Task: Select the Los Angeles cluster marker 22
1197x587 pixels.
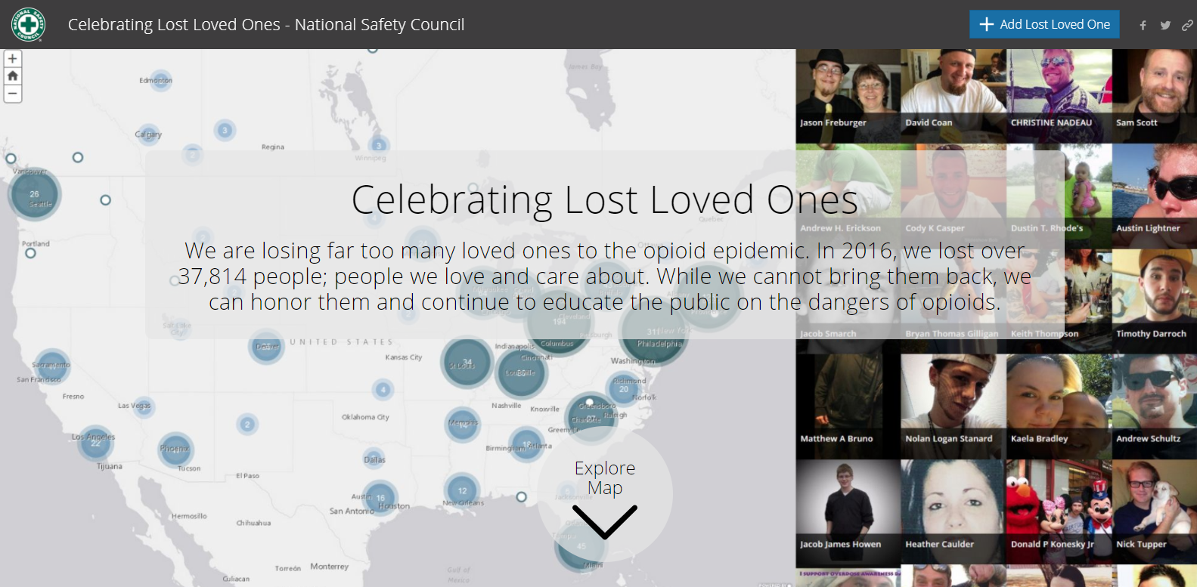Action: tap(95, 443)
